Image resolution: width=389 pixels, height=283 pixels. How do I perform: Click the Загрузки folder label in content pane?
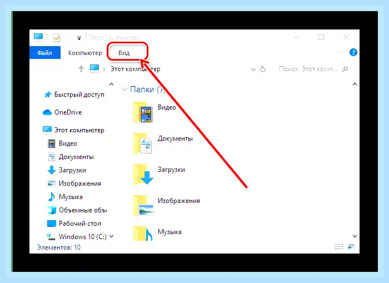171,170
